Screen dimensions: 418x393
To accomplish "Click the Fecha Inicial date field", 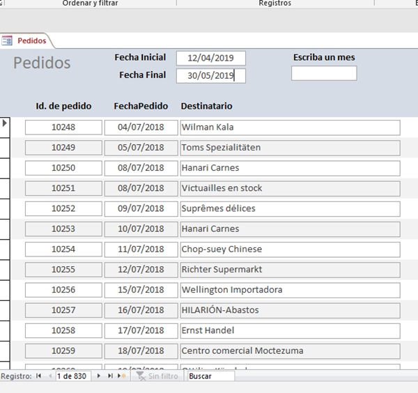I will [x=211, y=58].
